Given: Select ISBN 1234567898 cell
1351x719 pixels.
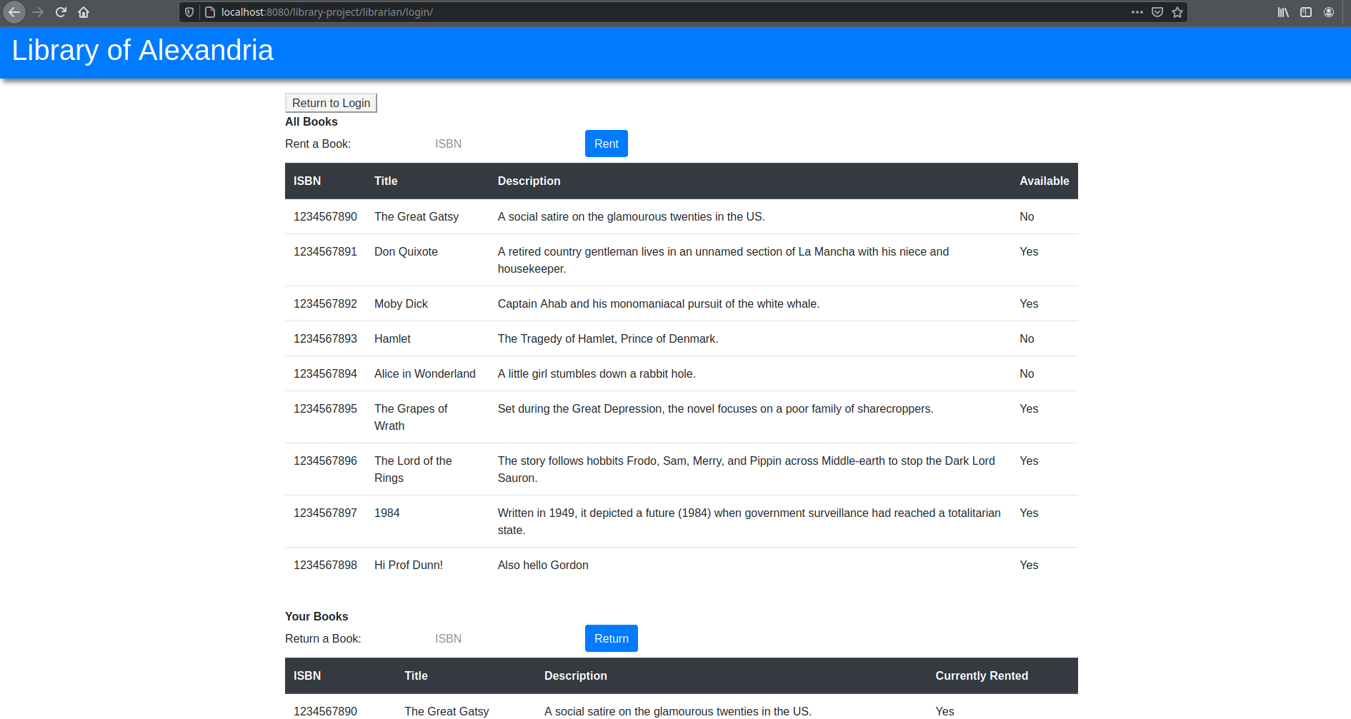Looking at the screenshot, I should pyautogui.click(x=325, y=565).
